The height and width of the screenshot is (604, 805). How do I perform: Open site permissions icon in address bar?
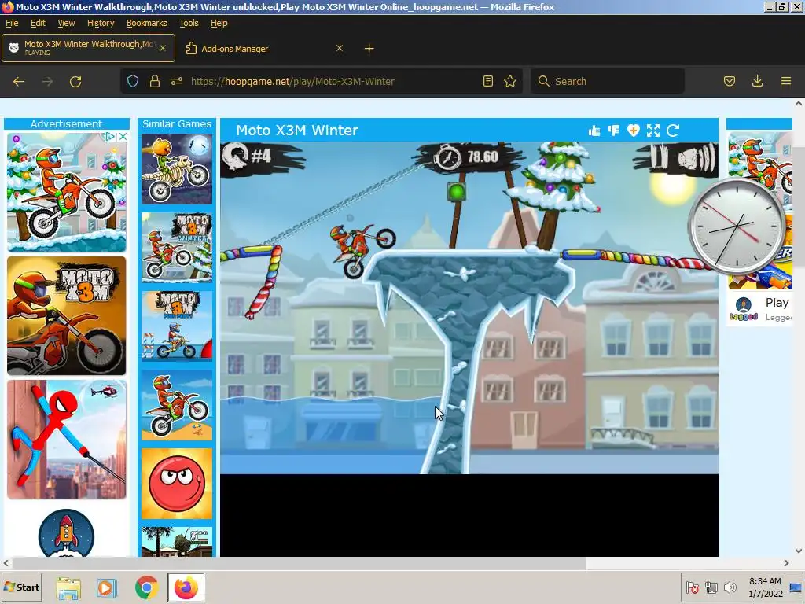pyautogui.click(x=177, y=81)
